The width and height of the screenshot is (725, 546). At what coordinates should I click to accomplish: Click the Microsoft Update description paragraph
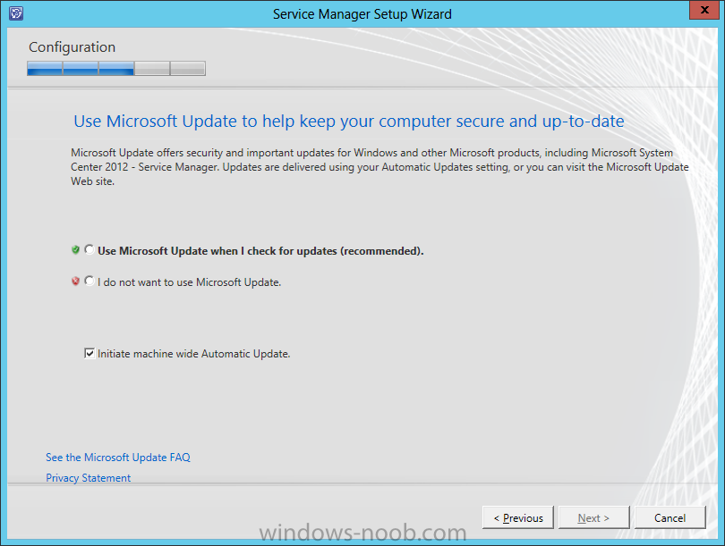(380, 166)
